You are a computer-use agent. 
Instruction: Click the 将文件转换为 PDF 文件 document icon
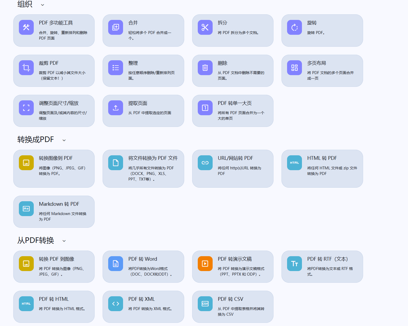[116, 163]
